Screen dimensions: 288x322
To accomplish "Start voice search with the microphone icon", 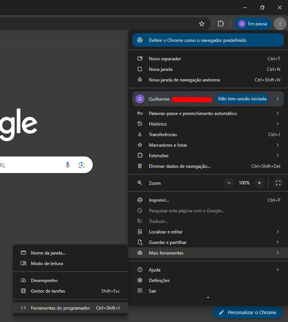I will 67,165.
